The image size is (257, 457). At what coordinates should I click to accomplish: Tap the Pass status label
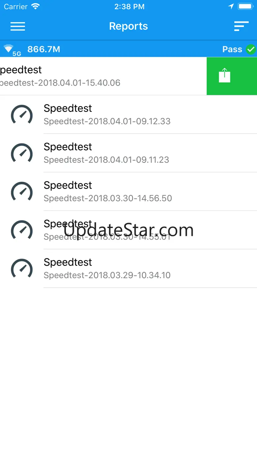point(232,49)
